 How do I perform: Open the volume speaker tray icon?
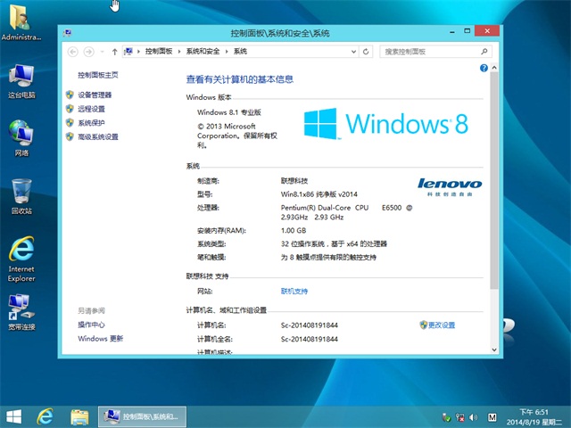pyautogui.click(x=473, y=417)
